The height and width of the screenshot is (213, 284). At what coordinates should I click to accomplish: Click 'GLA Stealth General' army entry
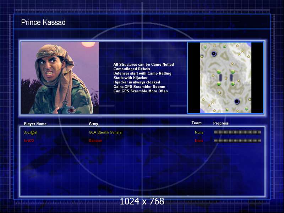coord(105,132)
